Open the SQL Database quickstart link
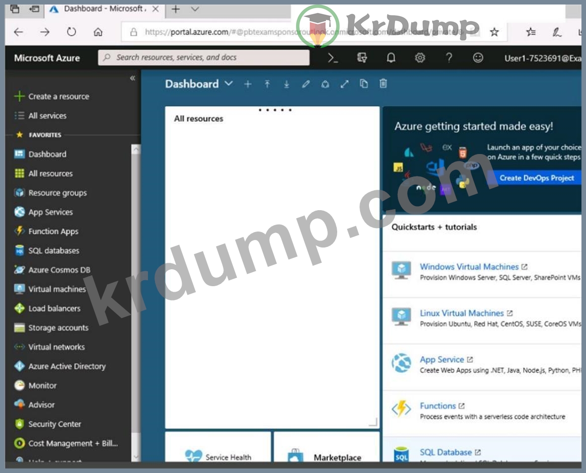Viewport: 586px width, 473px height. pos(446,453)
